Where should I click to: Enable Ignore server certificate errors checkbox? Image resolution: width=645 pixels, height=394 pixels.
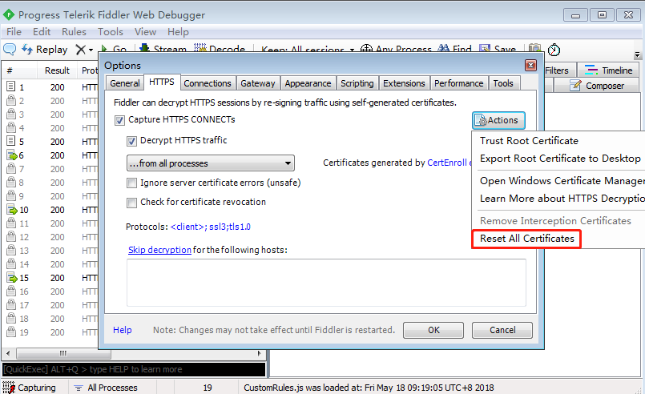(131, 183)
